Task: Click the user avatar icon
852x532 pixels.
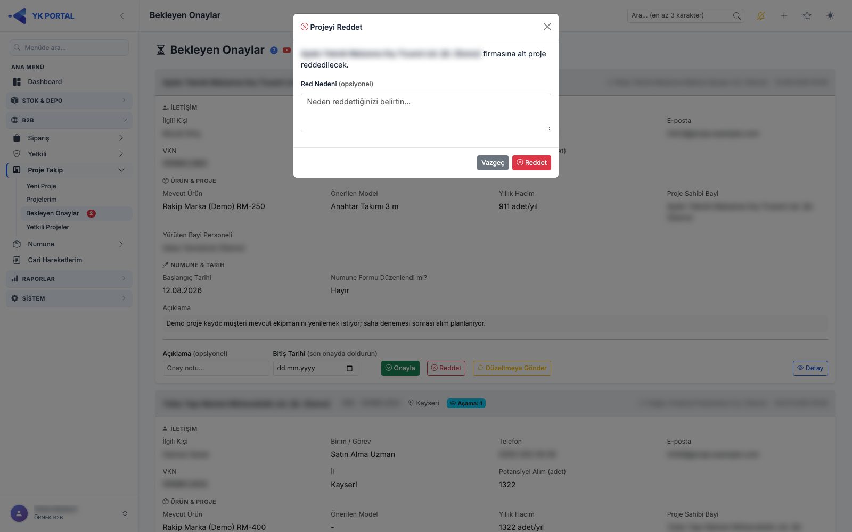Action: click(x=19, y=513)
